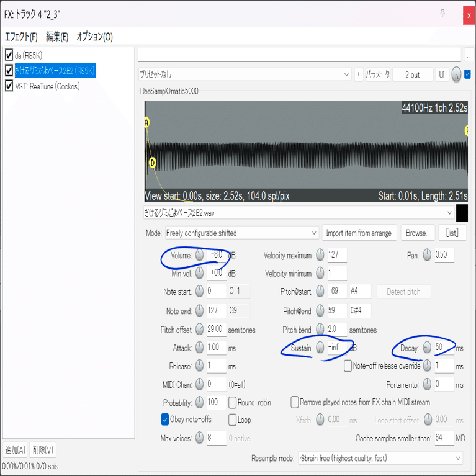Click the Portamento knob
This screenshot has width=476, height=476.
tap(427, 384)
